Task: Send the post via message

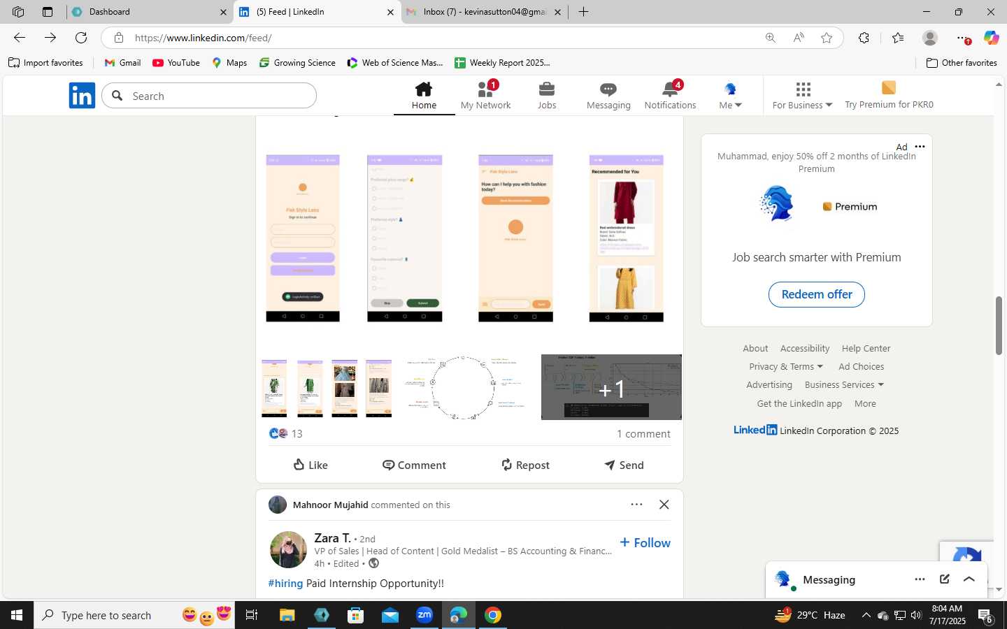Action: click(x=624, y=465)
